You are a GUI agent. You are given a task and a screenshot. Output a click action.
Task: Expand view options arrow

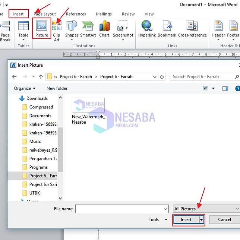point(213,88)
